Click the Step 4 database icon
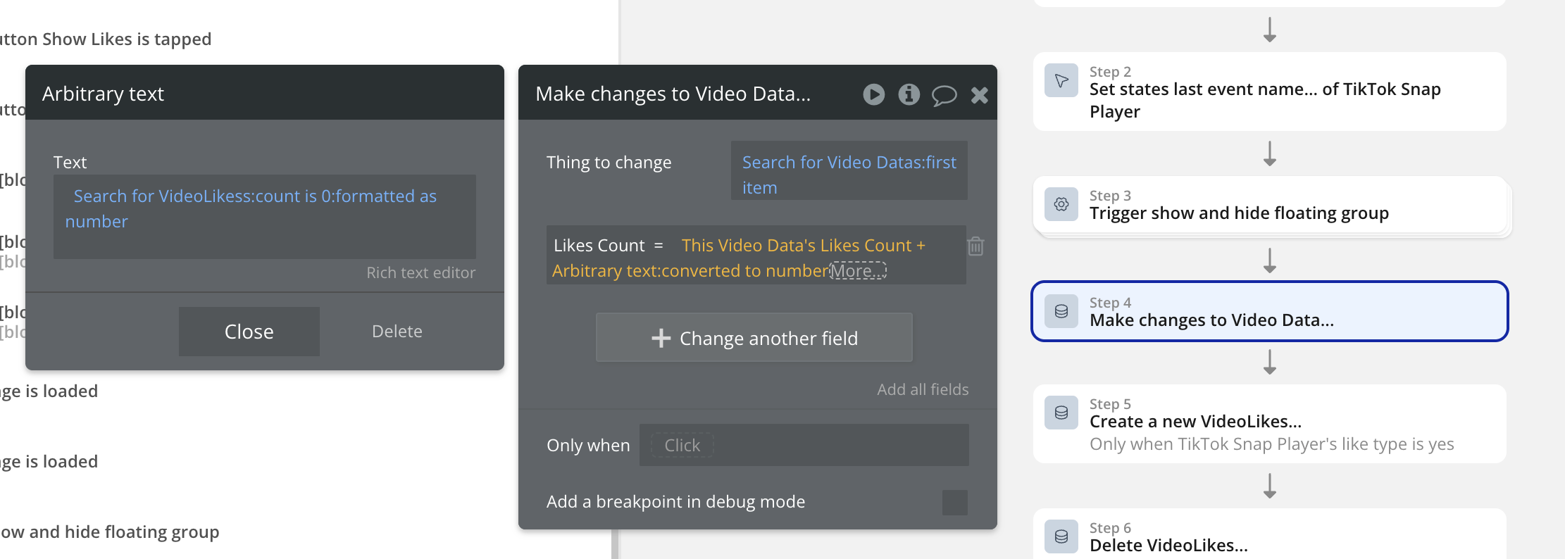Viewport: 1565px width, 559px height. [x=1061, y=311]
